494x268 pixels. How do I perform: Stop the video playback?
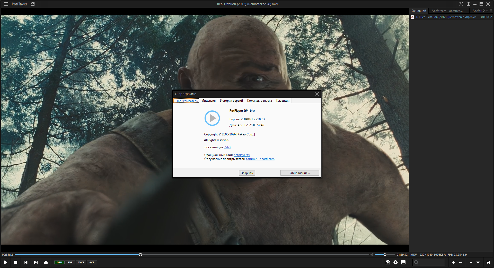tap(16, 262)
